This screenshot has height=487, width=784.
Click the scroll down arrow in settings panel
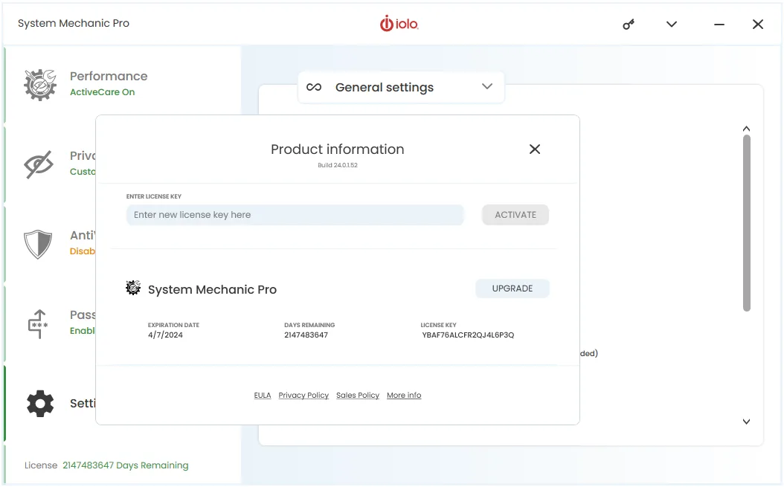(746, 422)
